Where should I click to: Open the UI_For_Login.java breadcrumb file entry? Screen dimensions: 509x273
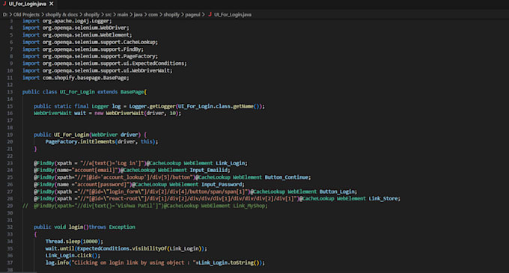(233, 15)
